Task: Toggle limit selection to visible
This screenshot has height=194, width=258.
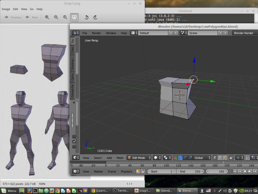Action: click(231, 158)
